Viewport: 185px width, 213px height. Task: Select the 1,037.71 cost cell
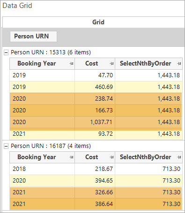point(95,122)
